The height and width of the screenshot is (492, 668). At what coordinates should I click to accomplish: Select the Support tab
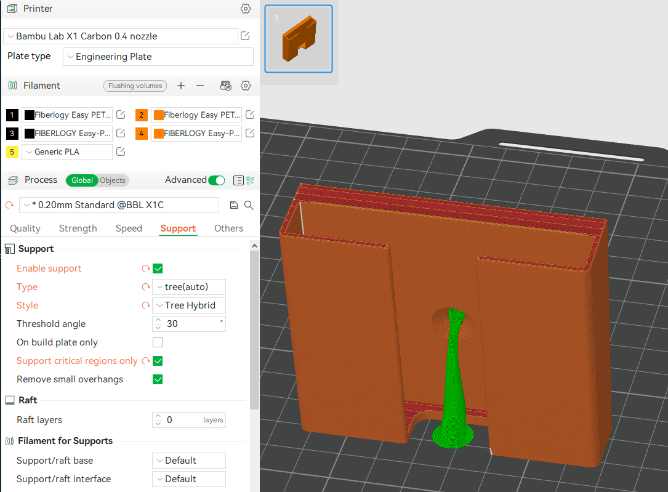[x=178, y=228]
